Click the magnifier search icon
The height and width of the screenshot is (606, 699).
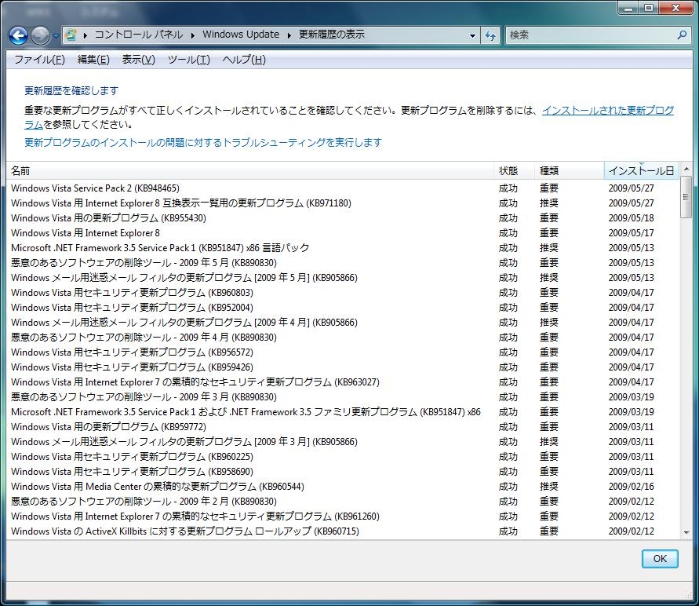click(x=682, y=35)
